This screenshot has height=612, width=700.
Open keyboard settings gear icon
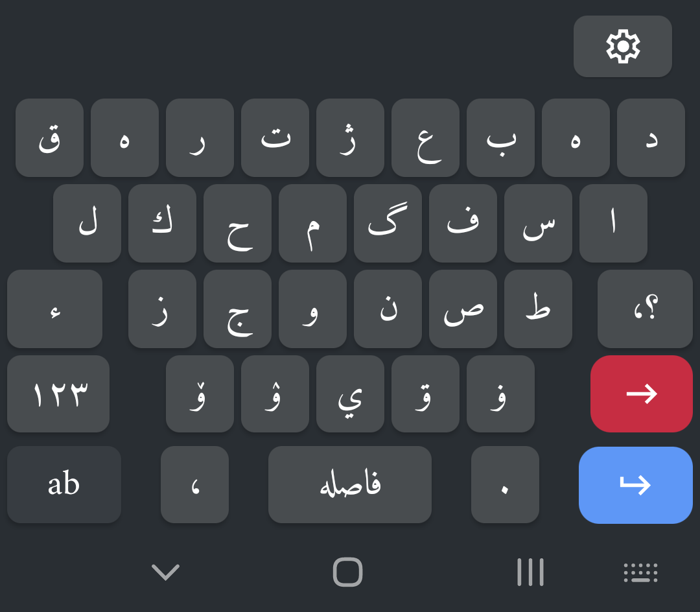(x=623, y=47)
